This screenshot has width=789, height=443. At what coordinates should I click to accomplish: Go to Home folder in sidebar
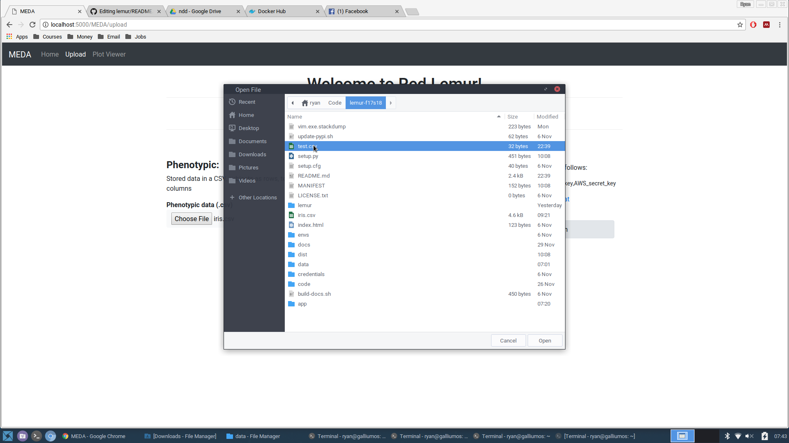(x=246, y=115)
